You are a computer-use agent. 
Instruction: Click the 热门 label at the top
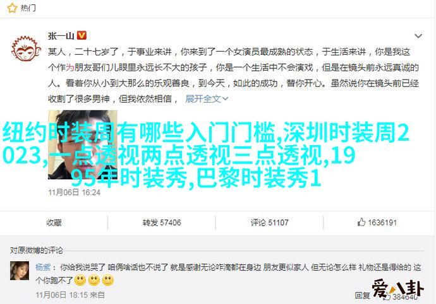pos(28,8)
